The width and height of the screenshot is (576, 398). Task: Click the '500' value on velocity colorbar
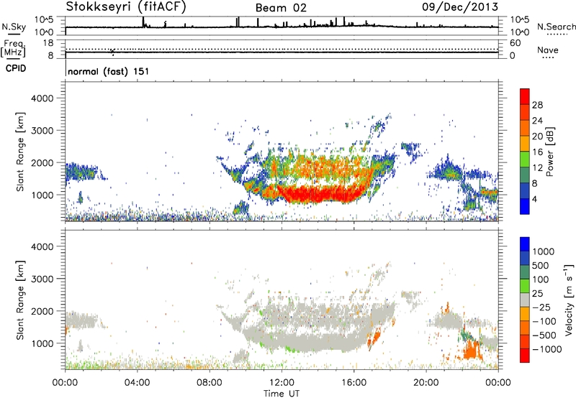[x=541, y=265]
